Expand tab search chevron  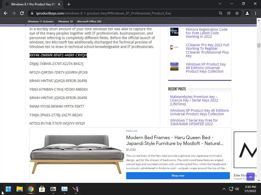(x=220, y=4)
